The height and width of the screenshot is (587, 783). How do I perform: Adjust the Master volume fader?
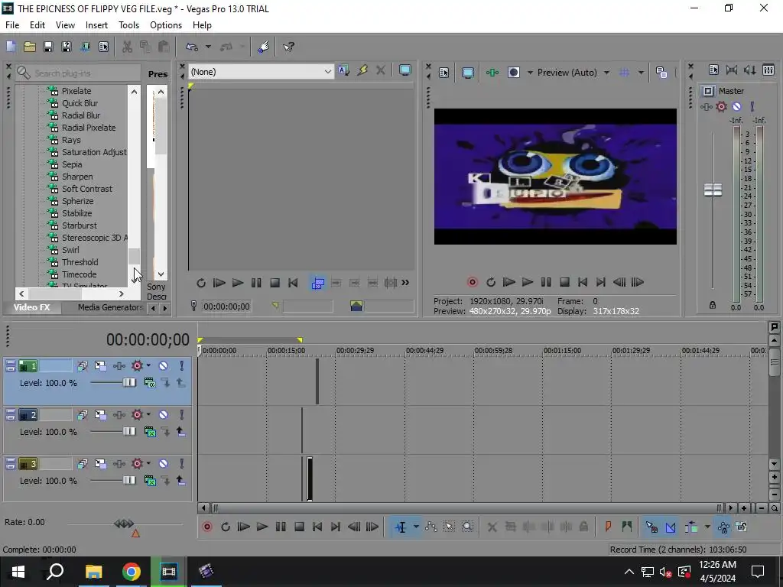pyautogui.click(x=713, y=190)
